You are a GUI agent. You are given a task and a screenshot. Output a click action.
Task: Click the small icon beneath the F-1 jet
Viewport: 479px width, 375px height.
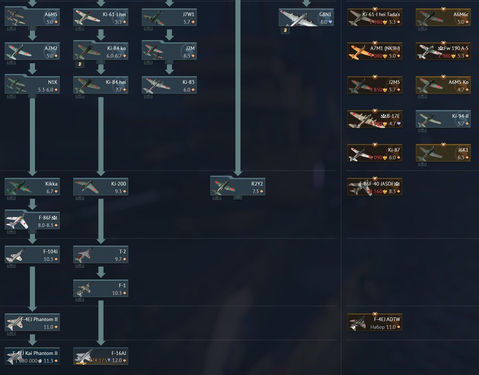(80, 299)
